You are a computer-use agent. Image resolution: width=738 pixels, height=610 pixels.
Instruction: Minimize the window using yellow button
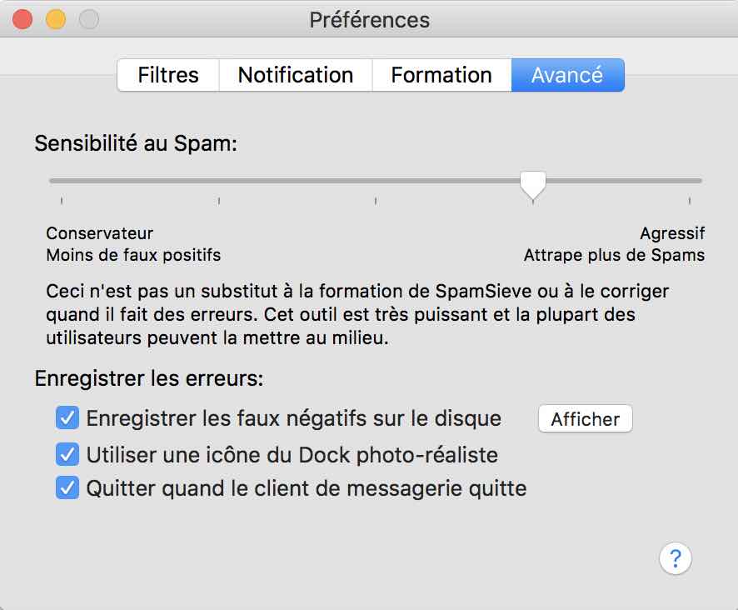tap(56, 20)
